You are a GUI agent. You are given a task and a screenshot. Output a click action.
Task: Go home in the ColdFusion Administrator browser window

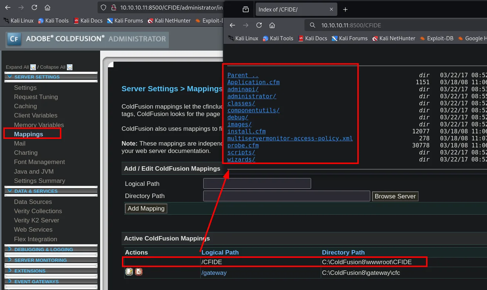click(x=47, y=7)
